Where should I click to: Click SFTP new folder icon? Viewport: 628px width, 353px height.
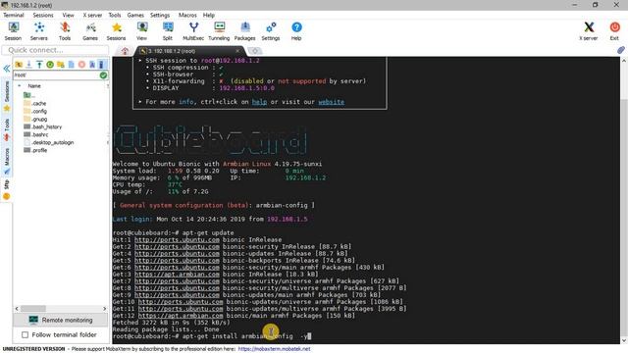coord(61,65)
